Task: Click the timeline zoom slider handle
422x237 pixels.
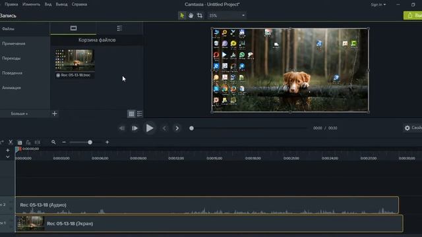Action: point(90,142)
